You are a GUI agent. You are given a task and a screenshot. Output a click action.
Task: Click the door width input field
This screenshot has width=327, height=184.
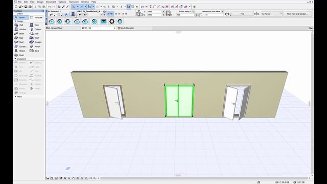pos(154,12)
